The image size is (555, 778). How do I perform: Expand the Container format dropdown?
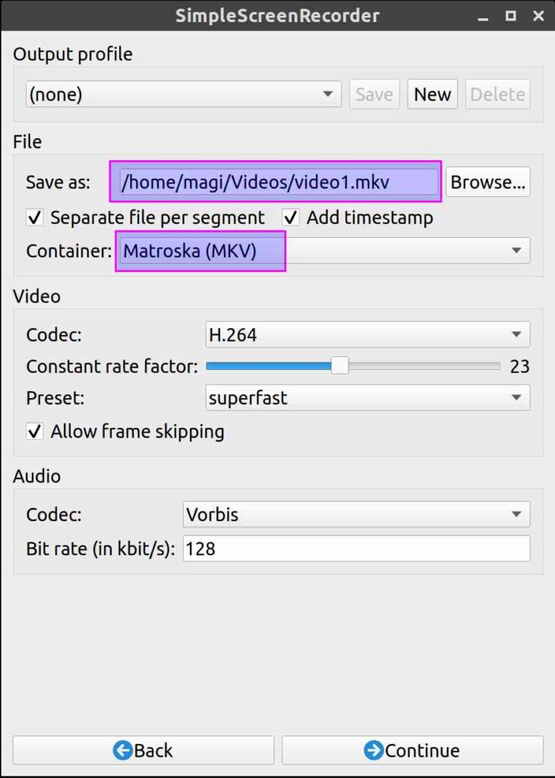click(x=323, y=251)
